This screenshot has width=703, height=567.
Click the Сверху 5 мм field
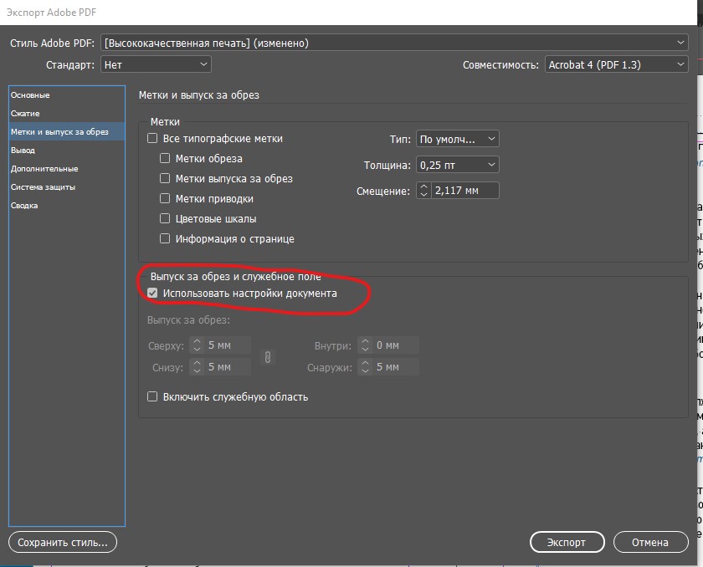228,345
